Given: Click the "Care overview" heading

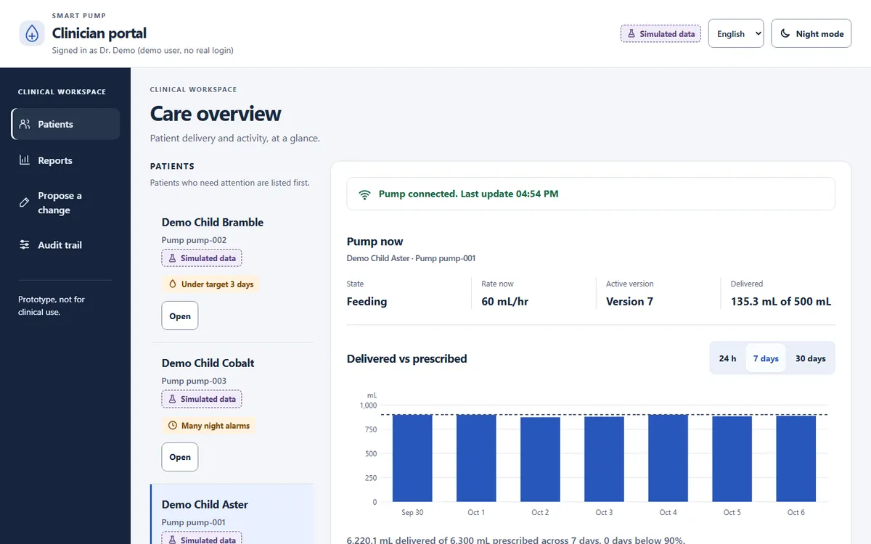Looking at the screenshot, I should click(216, 114).
